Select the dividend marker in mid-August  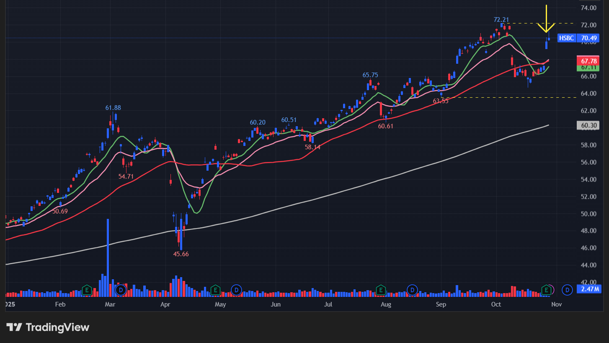pyautogui.click(x=412, y=289)
